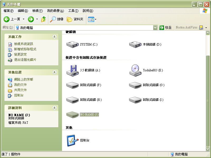The width and height of the screenshot is (211, 158).
Task: Open the Views dropdown arrow
Action: [95, 19]
